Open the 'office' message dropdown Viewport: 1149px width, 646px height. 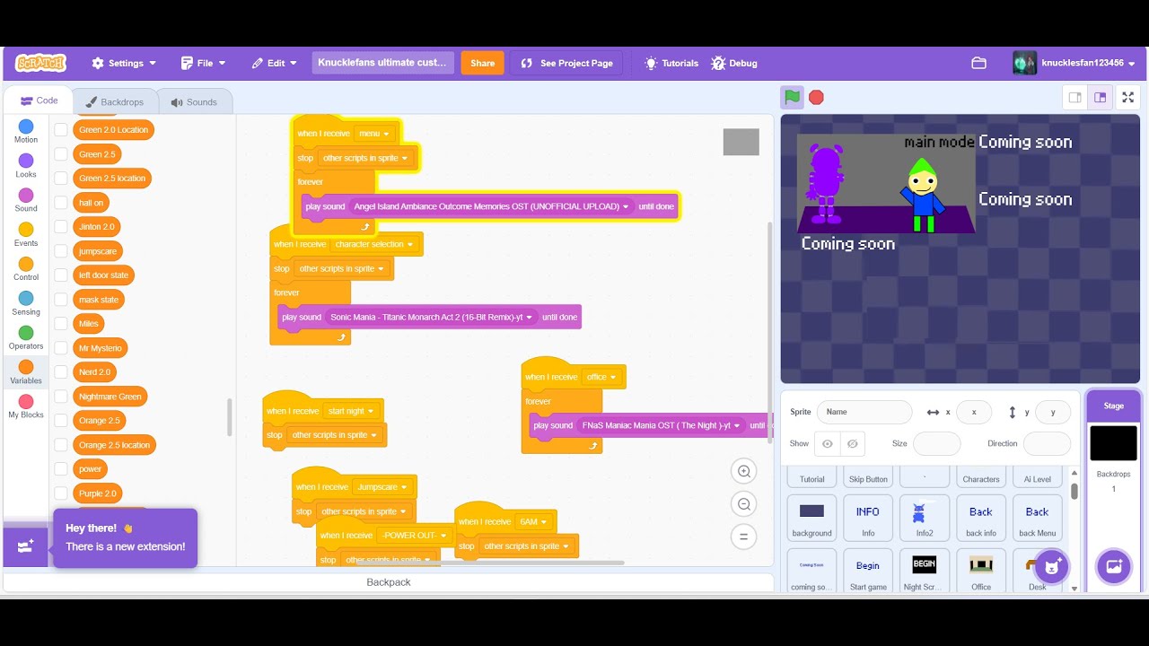(x=601, y=377)
